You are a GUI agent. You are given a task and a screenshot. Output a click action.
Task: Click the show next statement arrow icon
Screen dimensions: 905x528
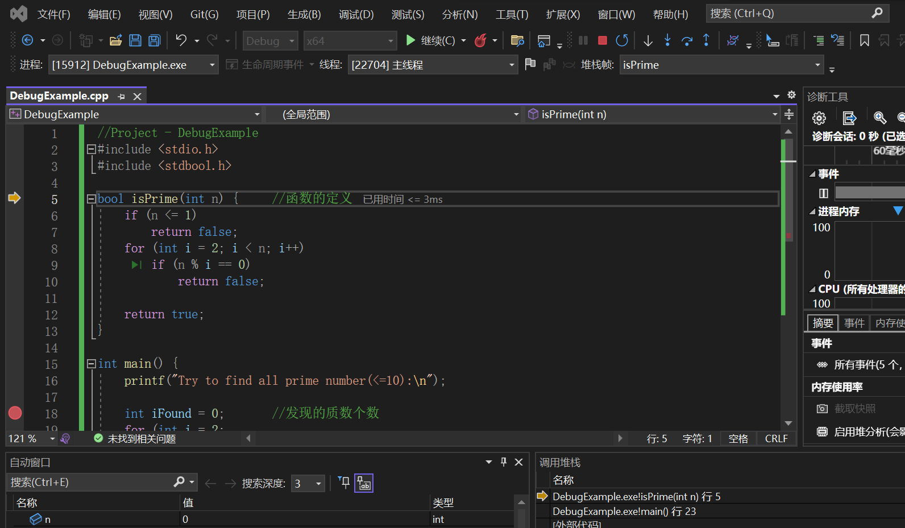(648, 40)
